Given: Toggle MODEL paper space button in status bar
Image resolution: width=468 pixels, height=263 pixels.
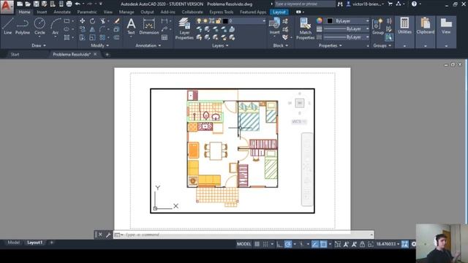Looking at the screenshot, I should (244, 244).
